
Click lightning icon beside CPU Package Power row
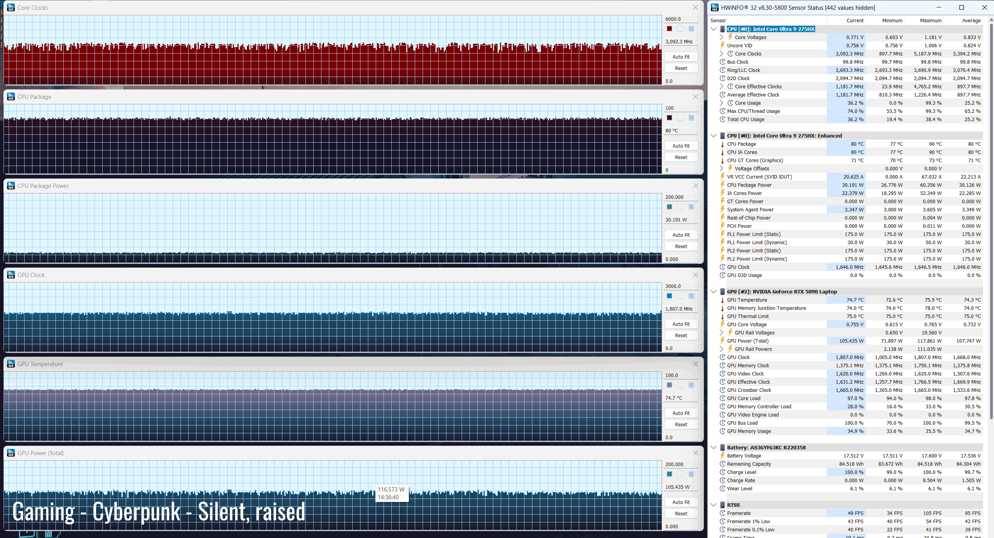coord(722,185)
